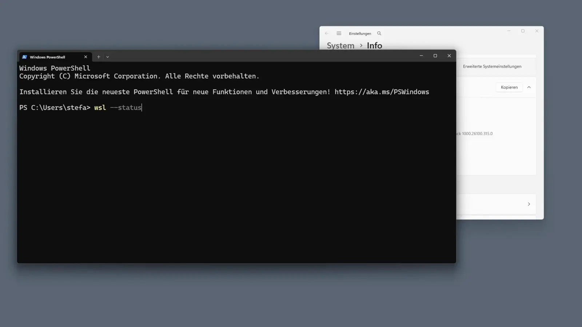The image size is (582, 327).
Task: Close the Einstellungen window
Action: 537,31
